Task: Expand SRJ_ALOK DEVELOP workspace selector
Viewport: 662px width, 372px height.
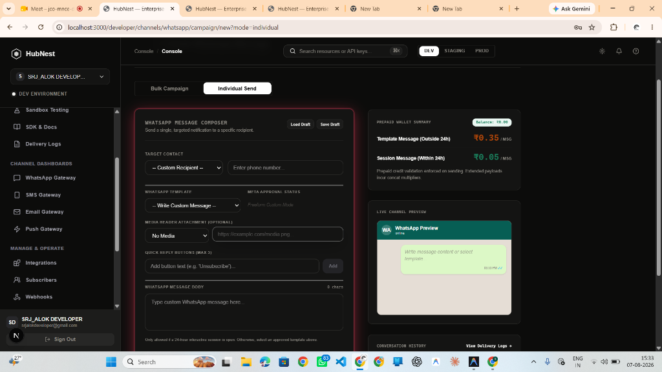Action: point(60,77)
